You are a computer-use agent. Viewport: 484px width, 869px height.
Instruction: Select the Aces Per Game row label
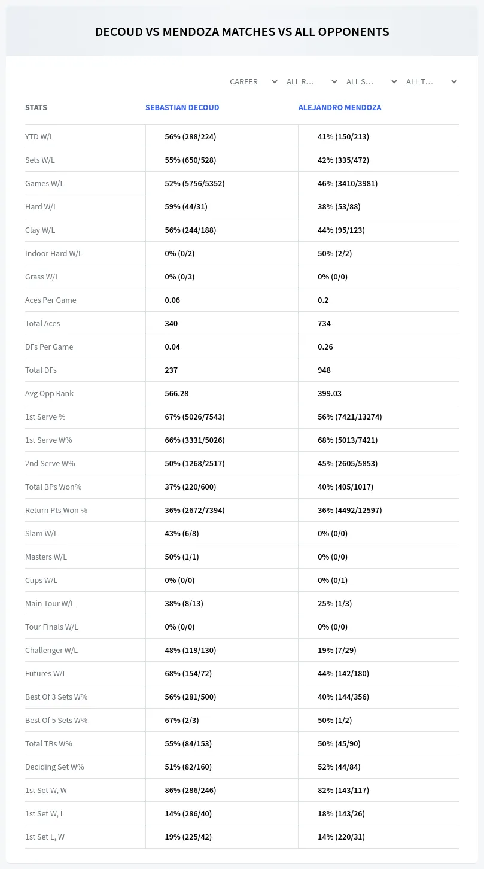[x=51, y=300]
